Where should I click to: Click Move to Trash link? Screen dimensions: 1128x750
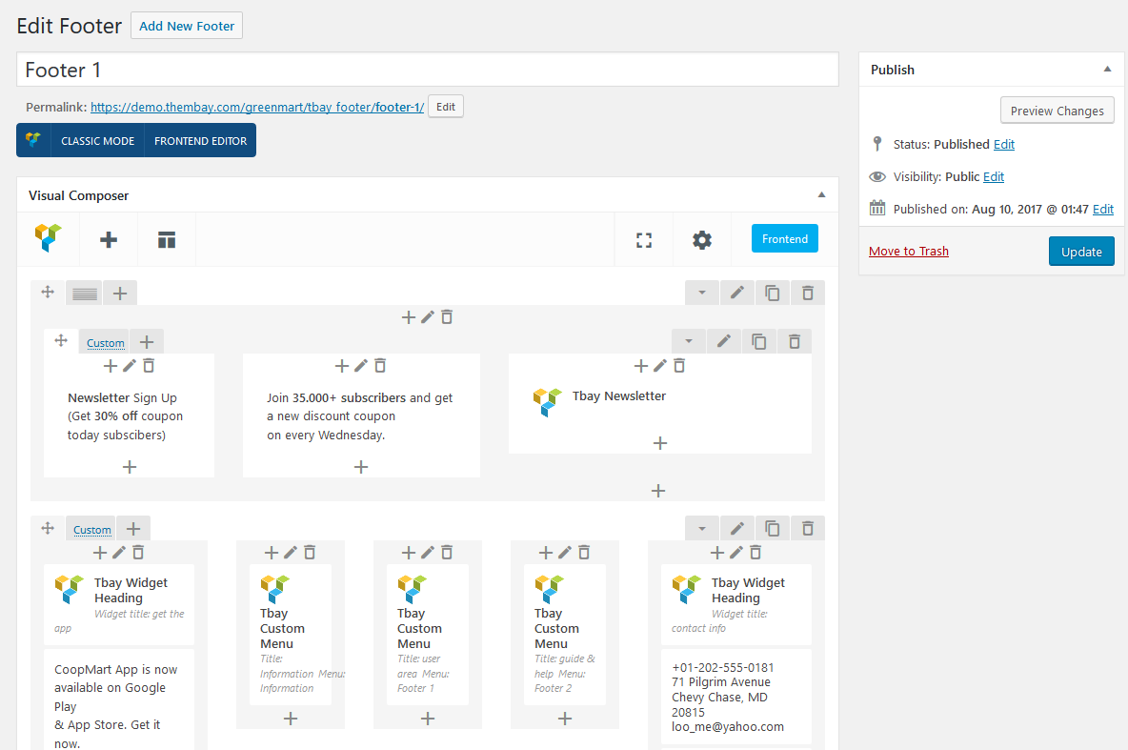909,251
